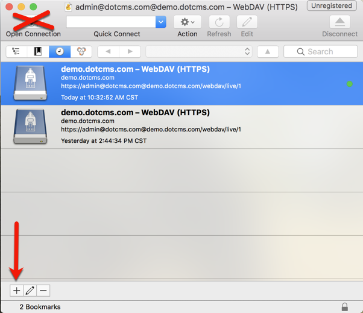The height and width of the screenshot is (313, 363).
Task: Open the Action gear menu
Action: pyautogui.click(x=188, y=22)
